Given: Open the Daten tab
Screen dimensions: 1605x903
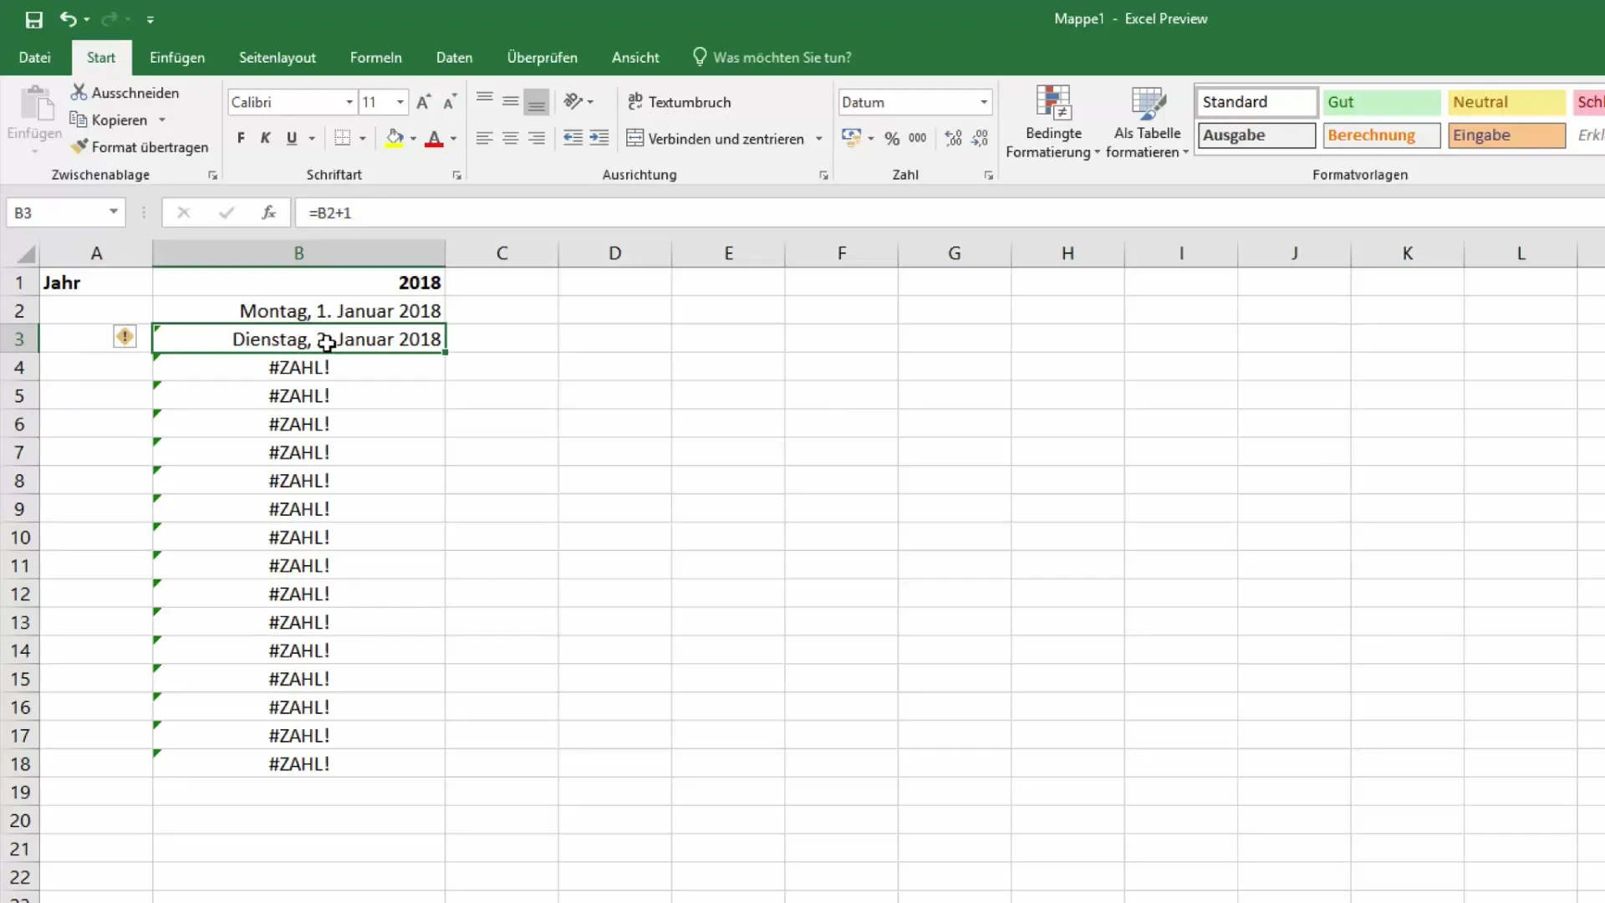Looking at the screenshot, I should tap(454, 58).
